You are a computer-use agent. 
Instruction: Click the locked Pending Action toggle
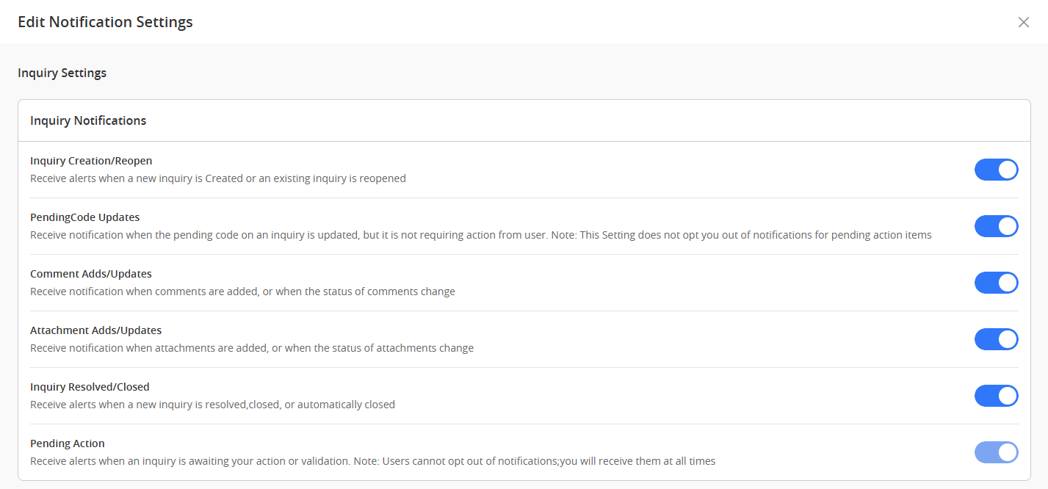pos(996,452)
